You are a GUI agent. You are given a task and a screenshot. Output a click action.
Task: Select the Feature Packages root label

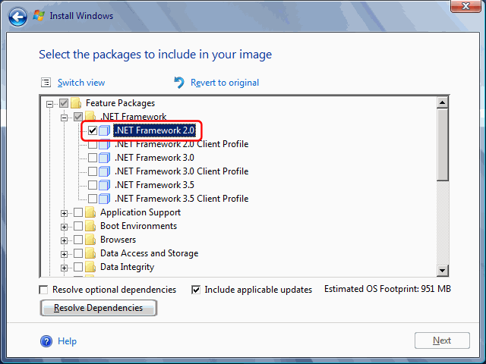pyautogui.click(x=120, y=103)
